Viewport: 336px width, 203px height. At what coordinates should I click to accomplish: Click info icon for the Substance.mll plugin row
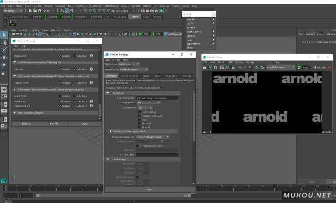pos(91,83)
